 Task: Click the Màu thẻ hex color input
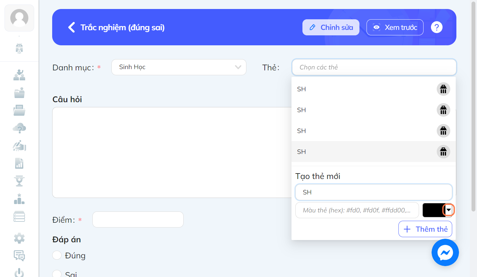[357, 210]
